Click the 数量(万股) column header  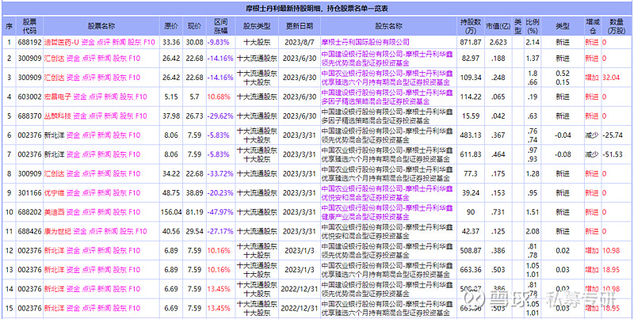[617, 26]
